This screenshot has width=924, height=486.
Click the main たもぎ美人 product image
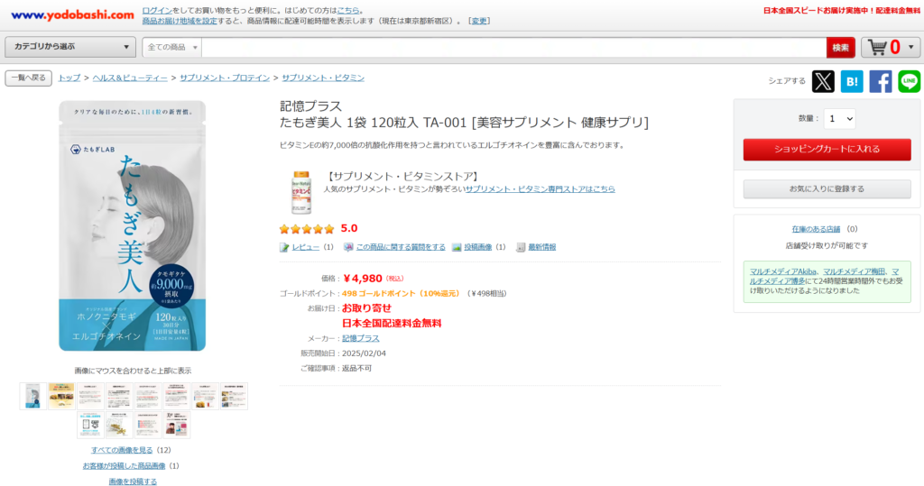(132, 225)
